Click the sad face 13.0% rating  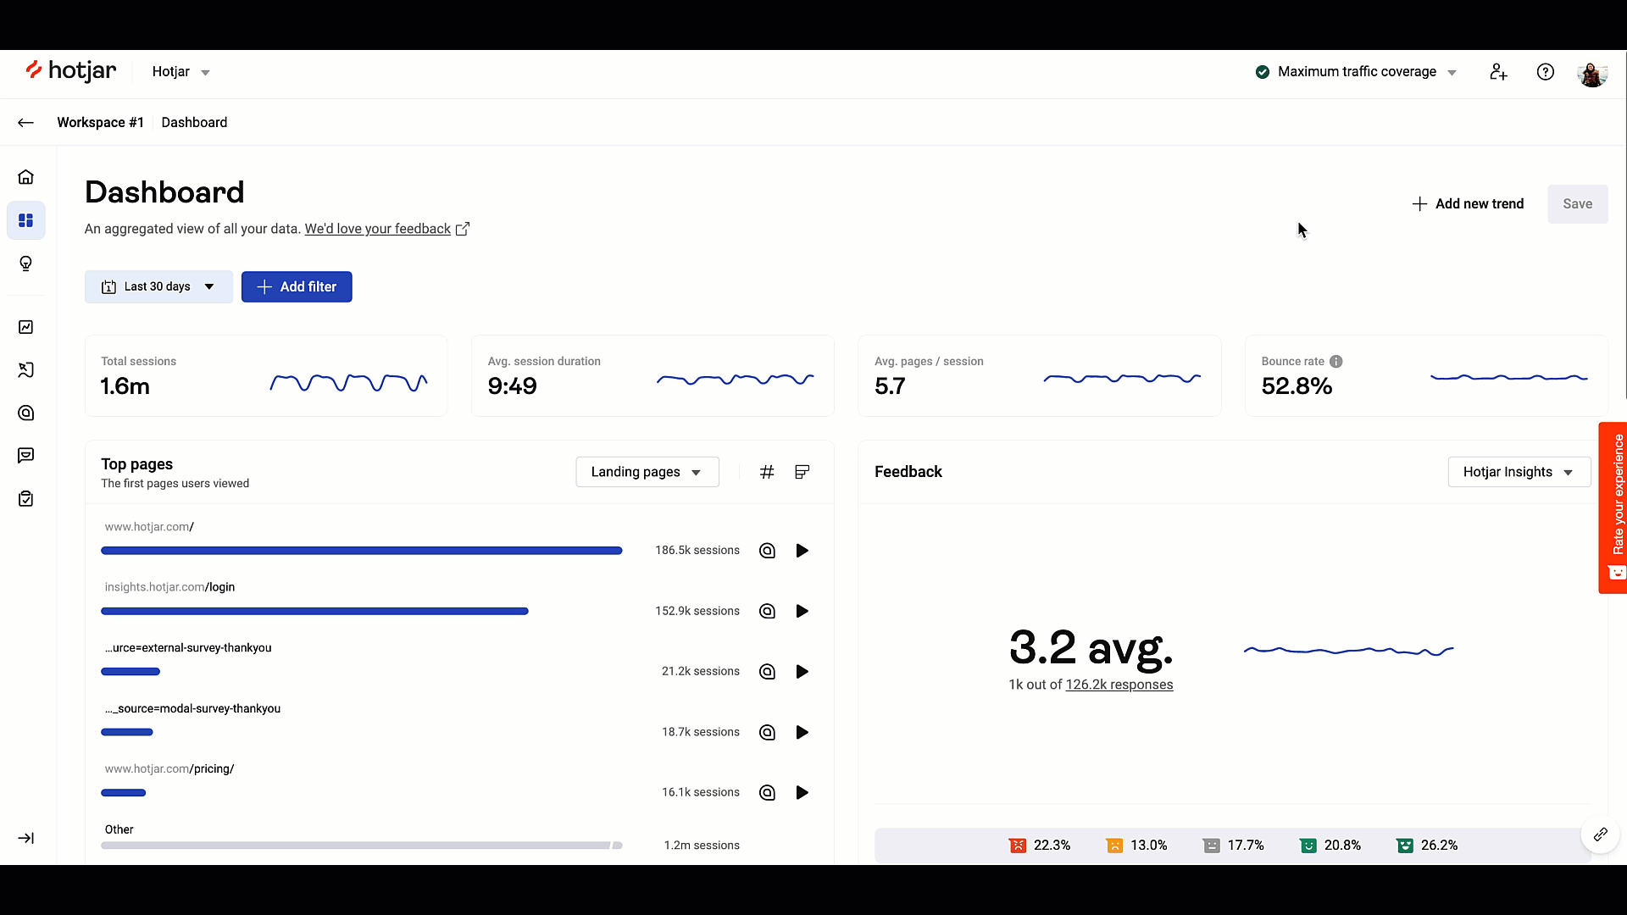[1136, 846]
